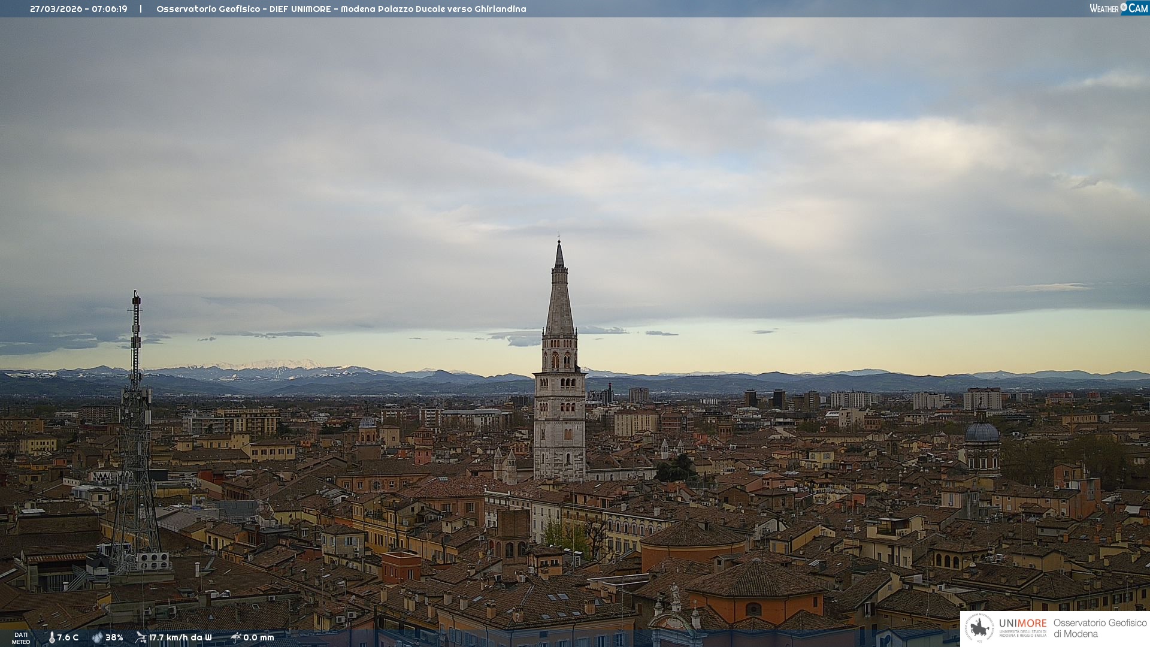Click the rain umbrella precipitation icon
The height and width of the screenshot is (647, 1150).
(235, 637)
